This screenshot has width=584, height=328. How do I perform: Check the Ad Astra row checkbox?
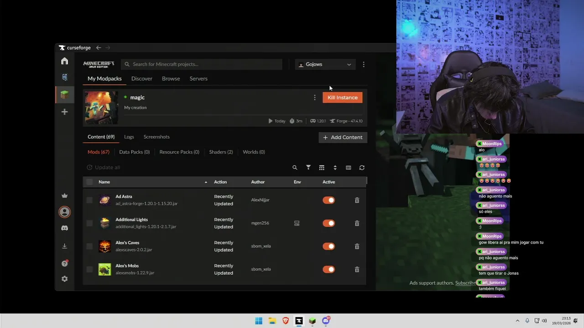point(89,200)
